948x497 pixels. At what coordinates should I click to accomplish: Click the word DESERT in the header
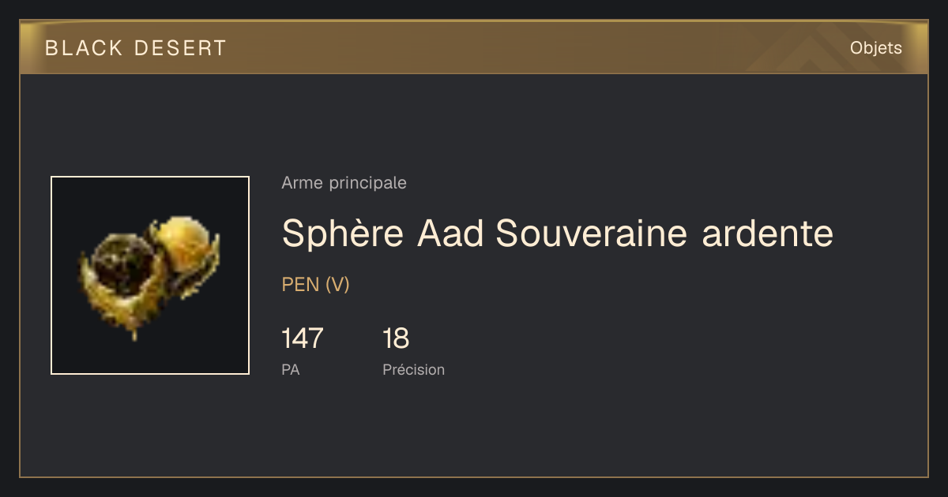click(x=180, y=48)
